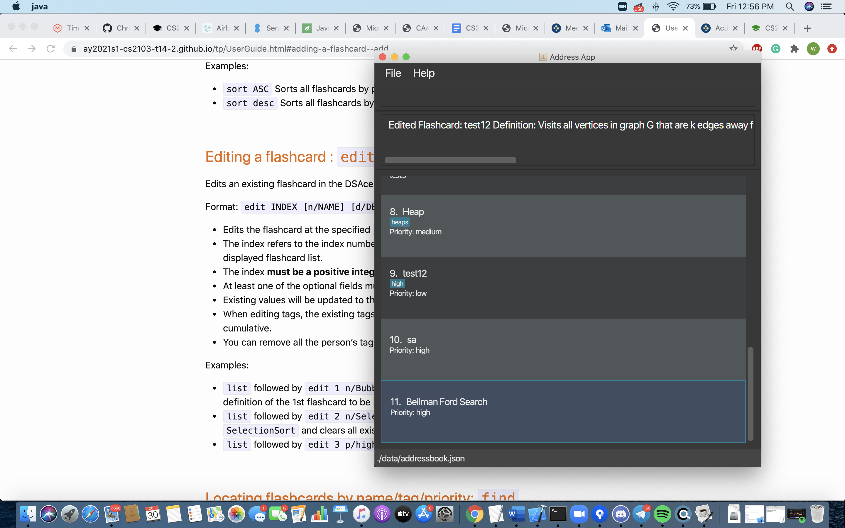Image resolution: width=845 pixels, height=528 pixels.
Task: Select the Bellman Ford Search flashcard
Action: point(563,411)
